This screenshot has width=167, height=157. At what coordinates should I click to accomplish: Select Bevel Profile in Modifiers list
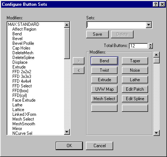coord(23,43)
